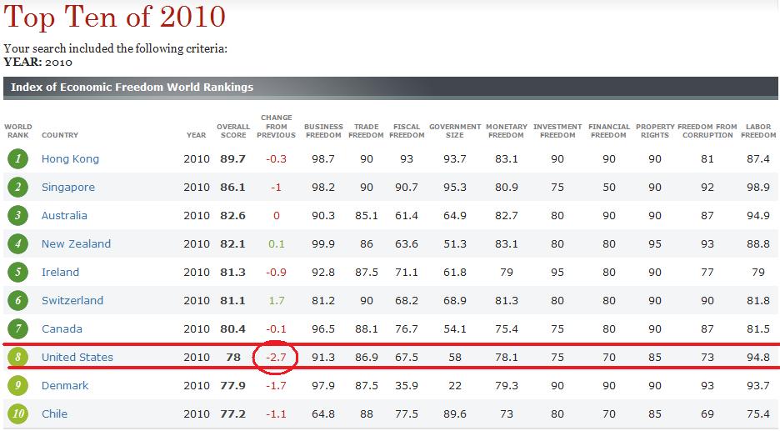The image size is (780, 431).
Task: Sort by Freedom From Corruption column header
Action: click(x=707, y=131)
